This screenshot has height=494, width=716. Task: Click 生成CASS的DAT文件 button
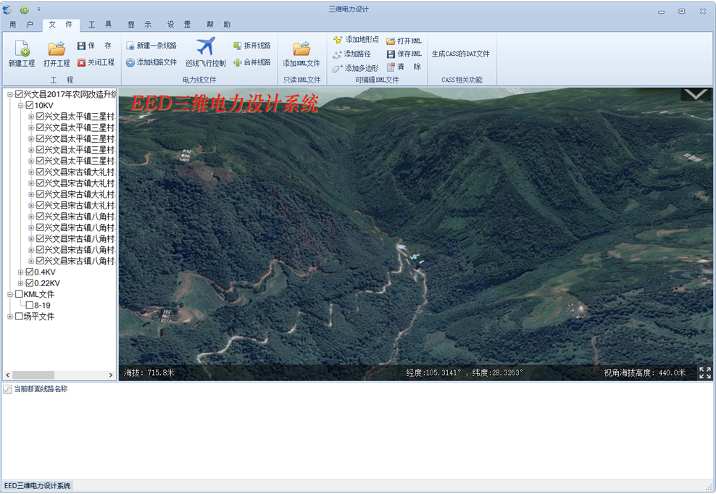point(460,54)
